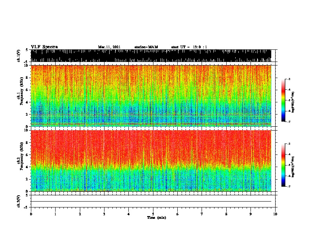Click the "8" tick on the time axis
Screen dimensions: 310x240
pos(226,214)
